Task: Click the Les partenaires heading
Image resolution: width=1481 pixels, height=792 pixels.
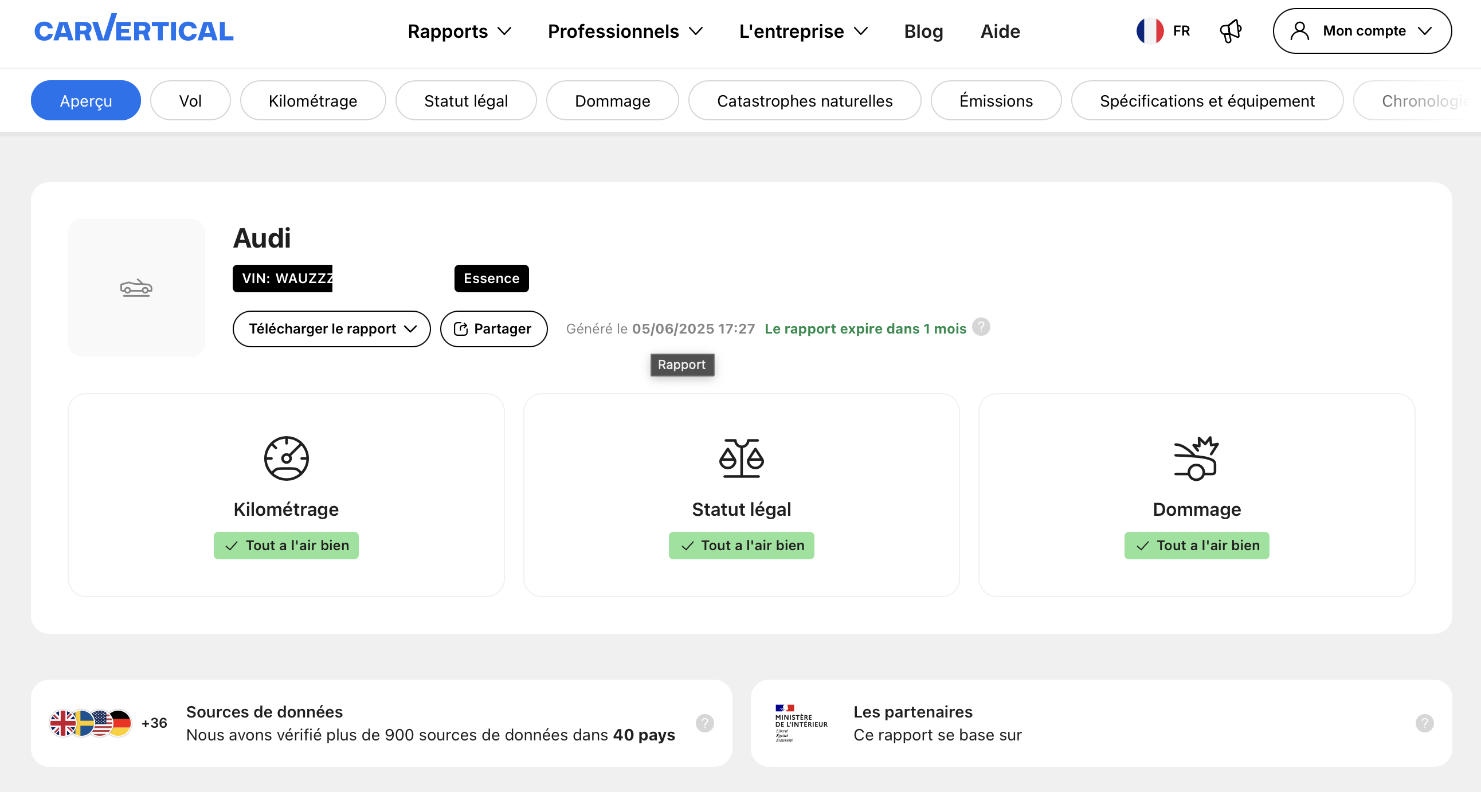Action: [913, 712]
